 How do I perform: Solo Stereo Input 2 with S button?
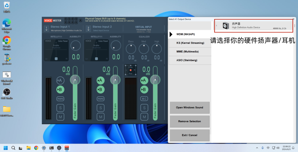(x=100, y=108)
